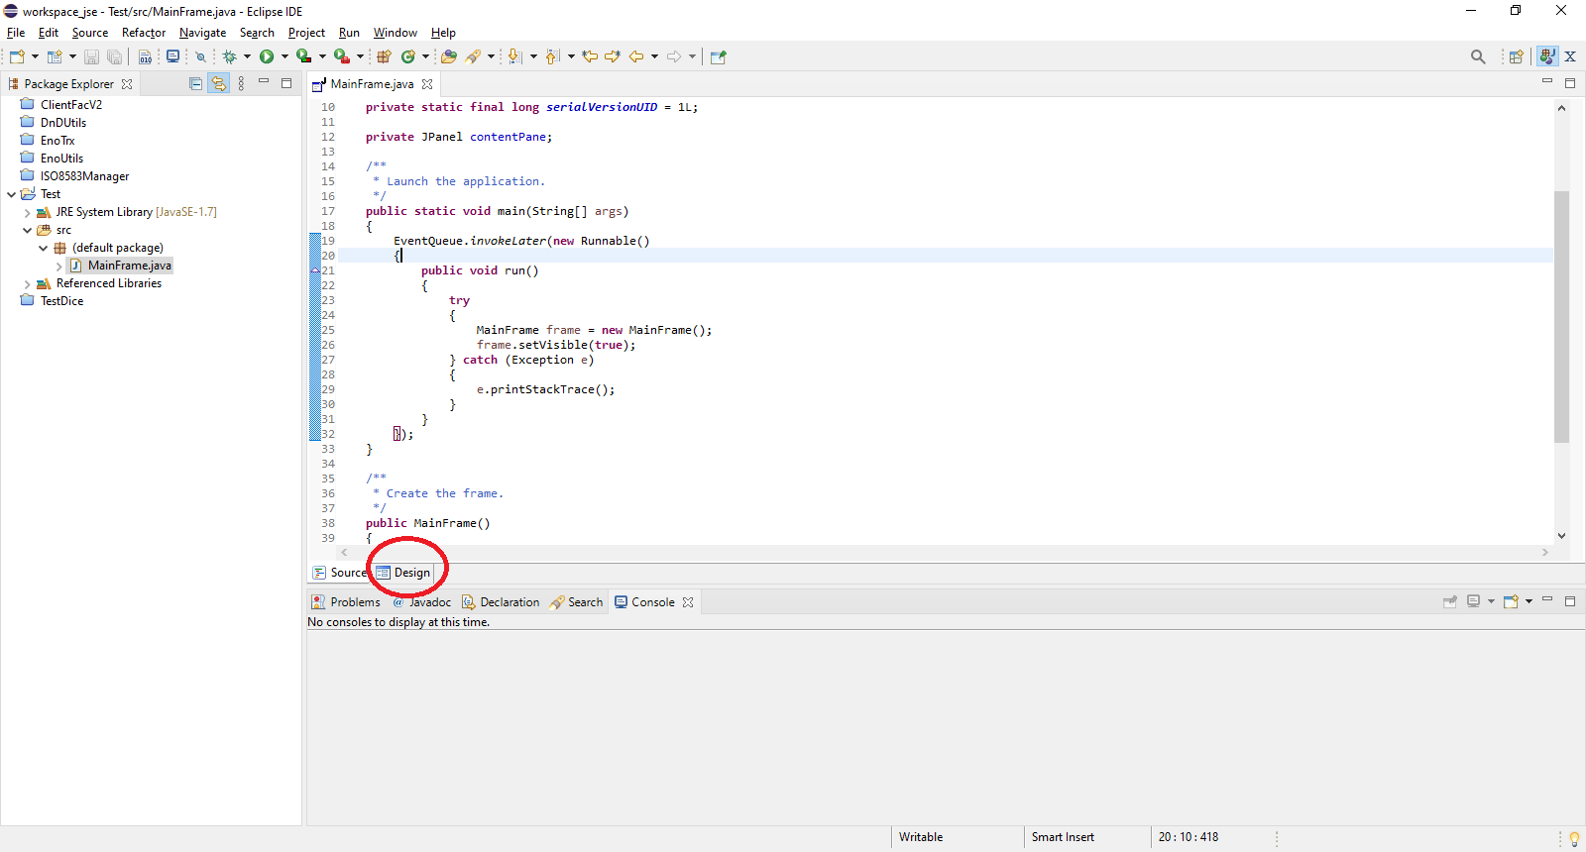The width and height of the screenshot is (1586, 852).
Task: Open the Search view tab
Action: pyautogui.click(x=576, y=602)
